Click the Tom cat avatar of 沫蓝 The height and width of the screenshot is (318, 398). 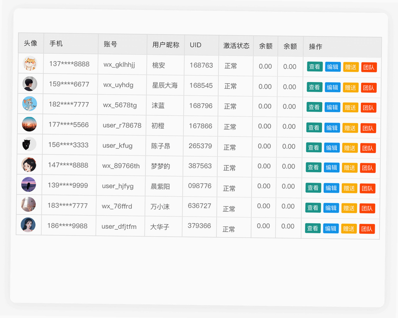tap(29, 104)
